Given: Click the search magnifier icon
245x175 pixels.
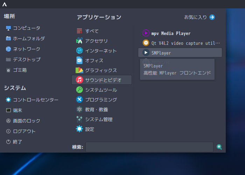Looking at the screenshot, I should click(x=219, y=147).
